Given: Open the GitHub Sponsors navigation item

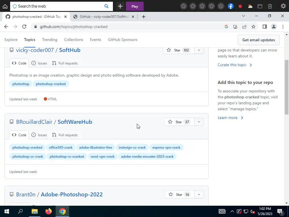Looking at the screenshot, I should point(122,40).
